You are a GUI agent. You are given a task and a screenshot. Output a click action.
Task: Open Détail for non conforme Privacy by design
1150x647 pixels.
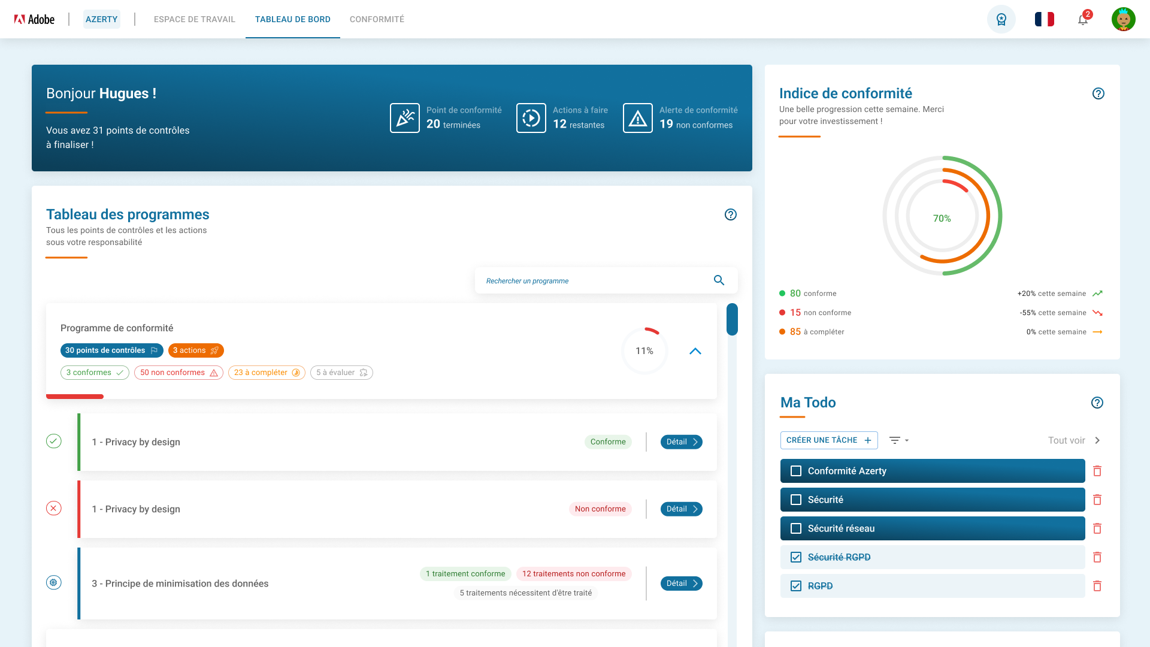682,509
